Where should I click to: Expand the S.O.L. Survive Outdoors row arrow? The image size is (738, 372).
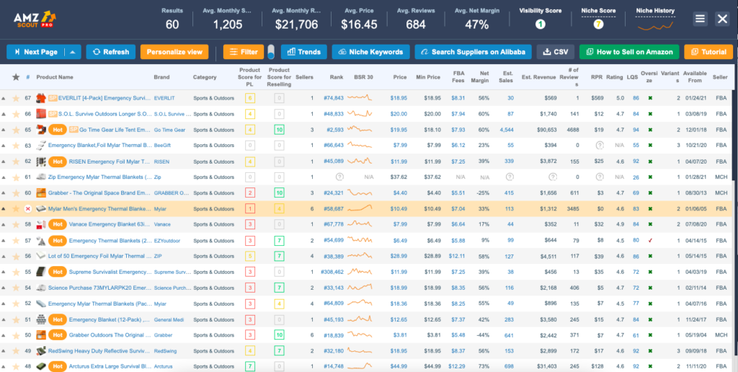coord(4,114)
